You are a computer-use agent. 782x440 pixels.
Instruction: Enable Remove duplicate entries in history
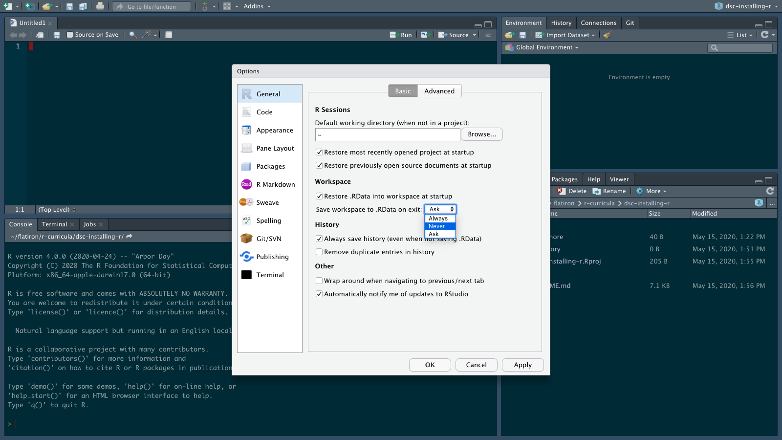point(319,252)
